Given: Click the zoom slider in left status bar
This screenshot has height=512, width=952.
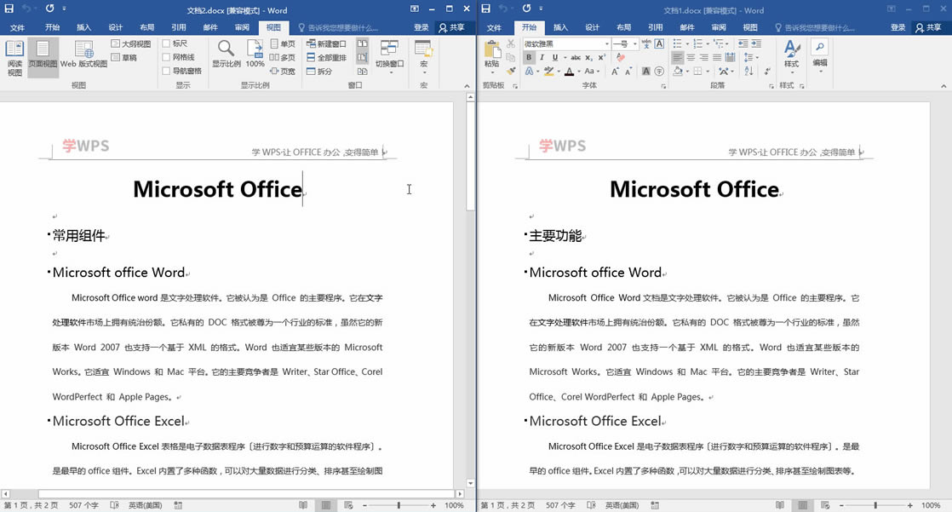Looking at the screenshot, I should point(399,505).
